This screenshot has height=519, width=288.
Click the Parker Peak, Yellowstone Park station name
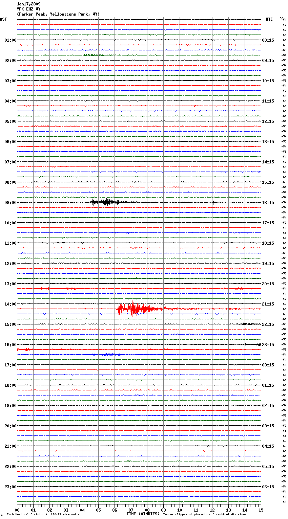[x=58, y=14]
